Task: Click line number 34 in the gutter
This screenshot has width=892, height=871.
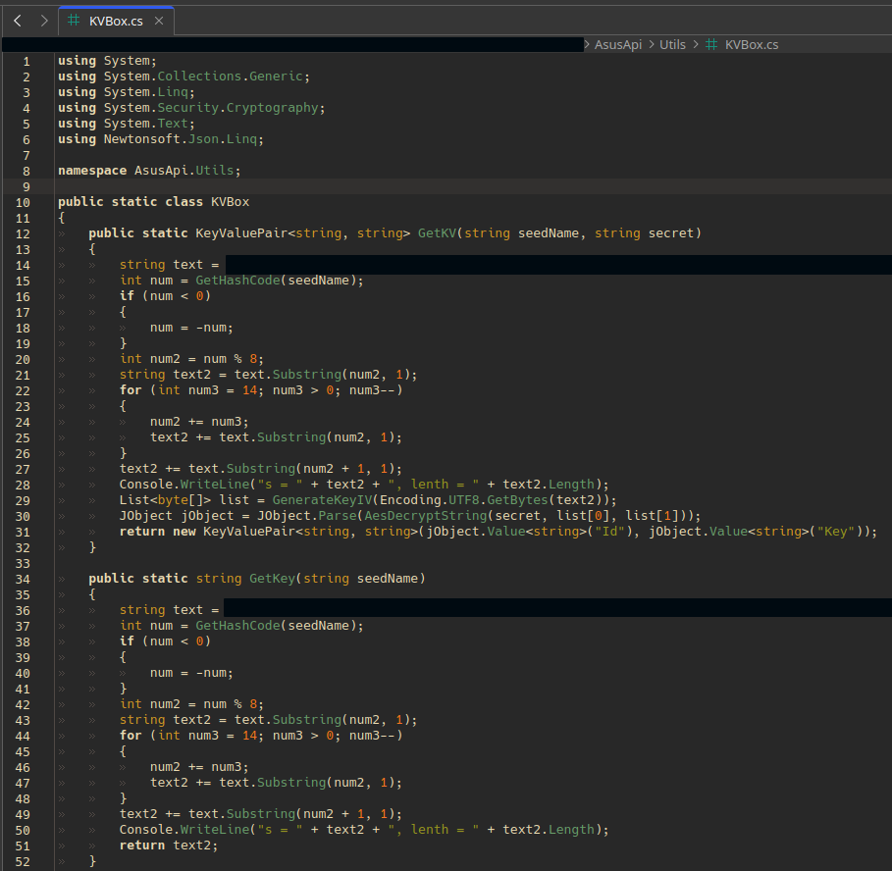Action: coord(23,580)
